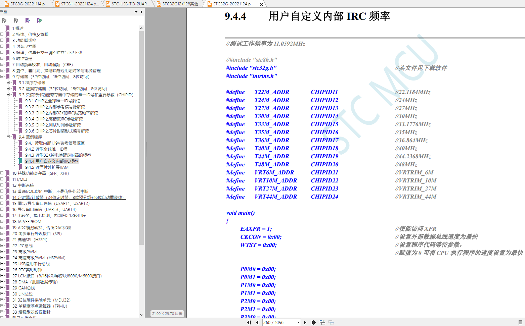Click the go-to-bookmark arrow icon

click(28, 20)
